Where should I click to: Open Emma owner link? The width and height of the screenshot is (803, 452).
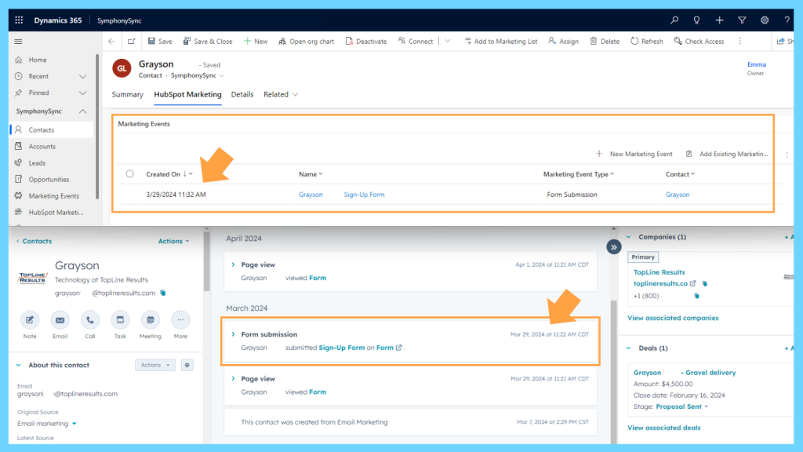(x=757, y=64)
